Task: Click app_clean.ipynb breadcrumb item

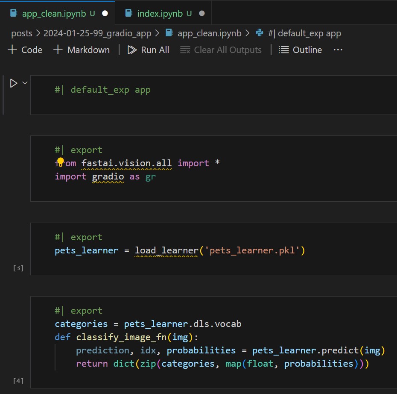Action: (210, 33)
